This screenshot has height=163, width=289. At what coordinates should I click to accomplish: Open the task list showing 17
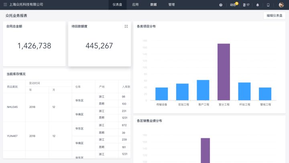(x=246, y=5)
